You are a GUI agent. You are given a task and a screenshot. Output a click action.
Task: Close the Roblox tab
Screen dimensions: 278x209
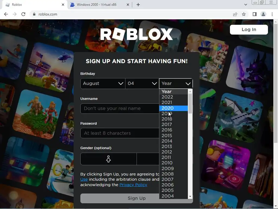click(x=63, y=5)
